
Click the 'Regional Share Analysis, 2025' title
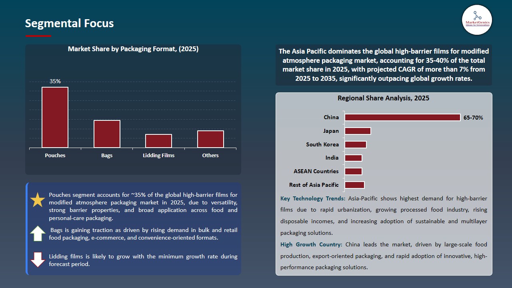[384, 98]
